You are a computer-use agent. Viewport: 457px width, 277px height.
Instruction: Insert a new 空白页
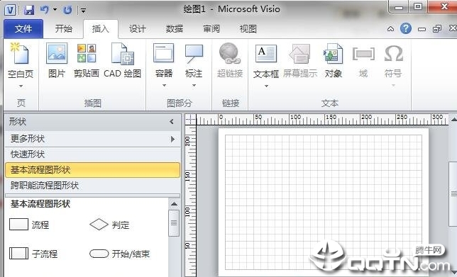(x=21, y=60)
